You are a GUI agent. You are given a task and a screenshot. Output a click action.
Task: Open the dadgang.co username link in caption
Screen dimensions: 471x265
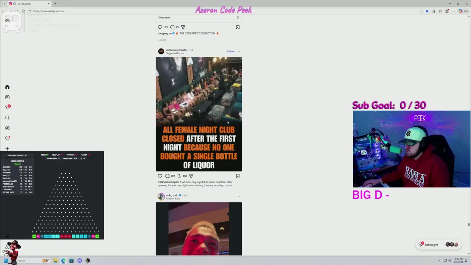165,33
